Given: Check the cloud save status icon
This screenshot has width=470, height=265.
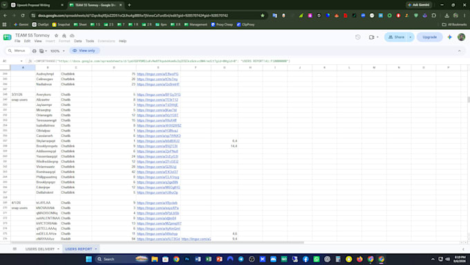Looking at the screenshot, I should (x=72, y=35).
